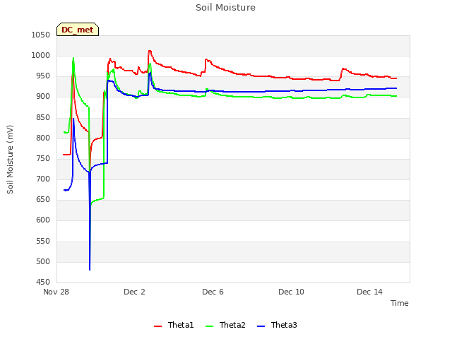Click the 450 y-axis tick label
Image resolution: width=452 pixels, height=339 pixels.
(x=43, y=282)
